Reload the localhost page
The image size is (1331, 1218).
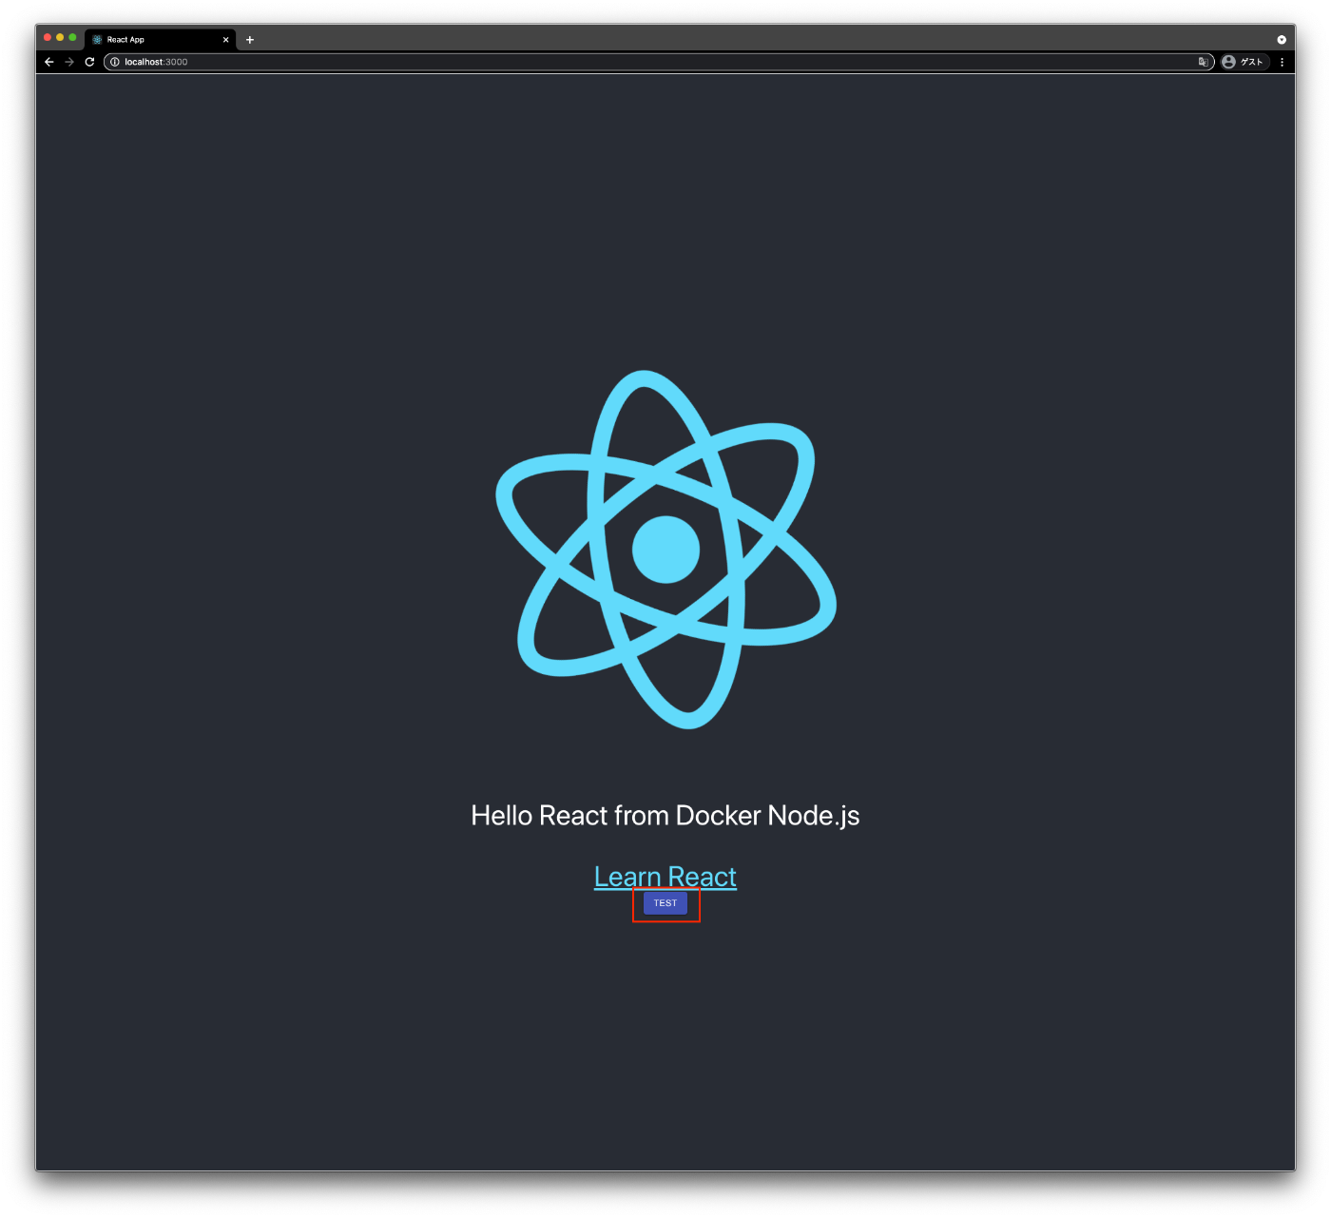point(89,62)
